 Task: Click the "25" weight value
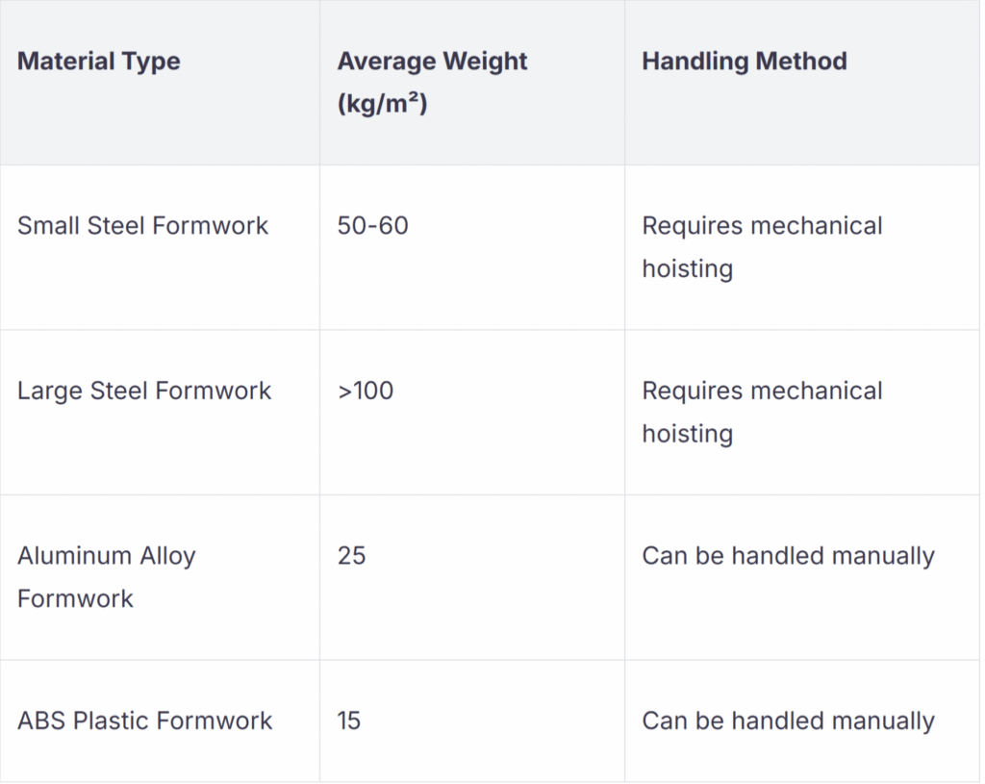[352, 556]
